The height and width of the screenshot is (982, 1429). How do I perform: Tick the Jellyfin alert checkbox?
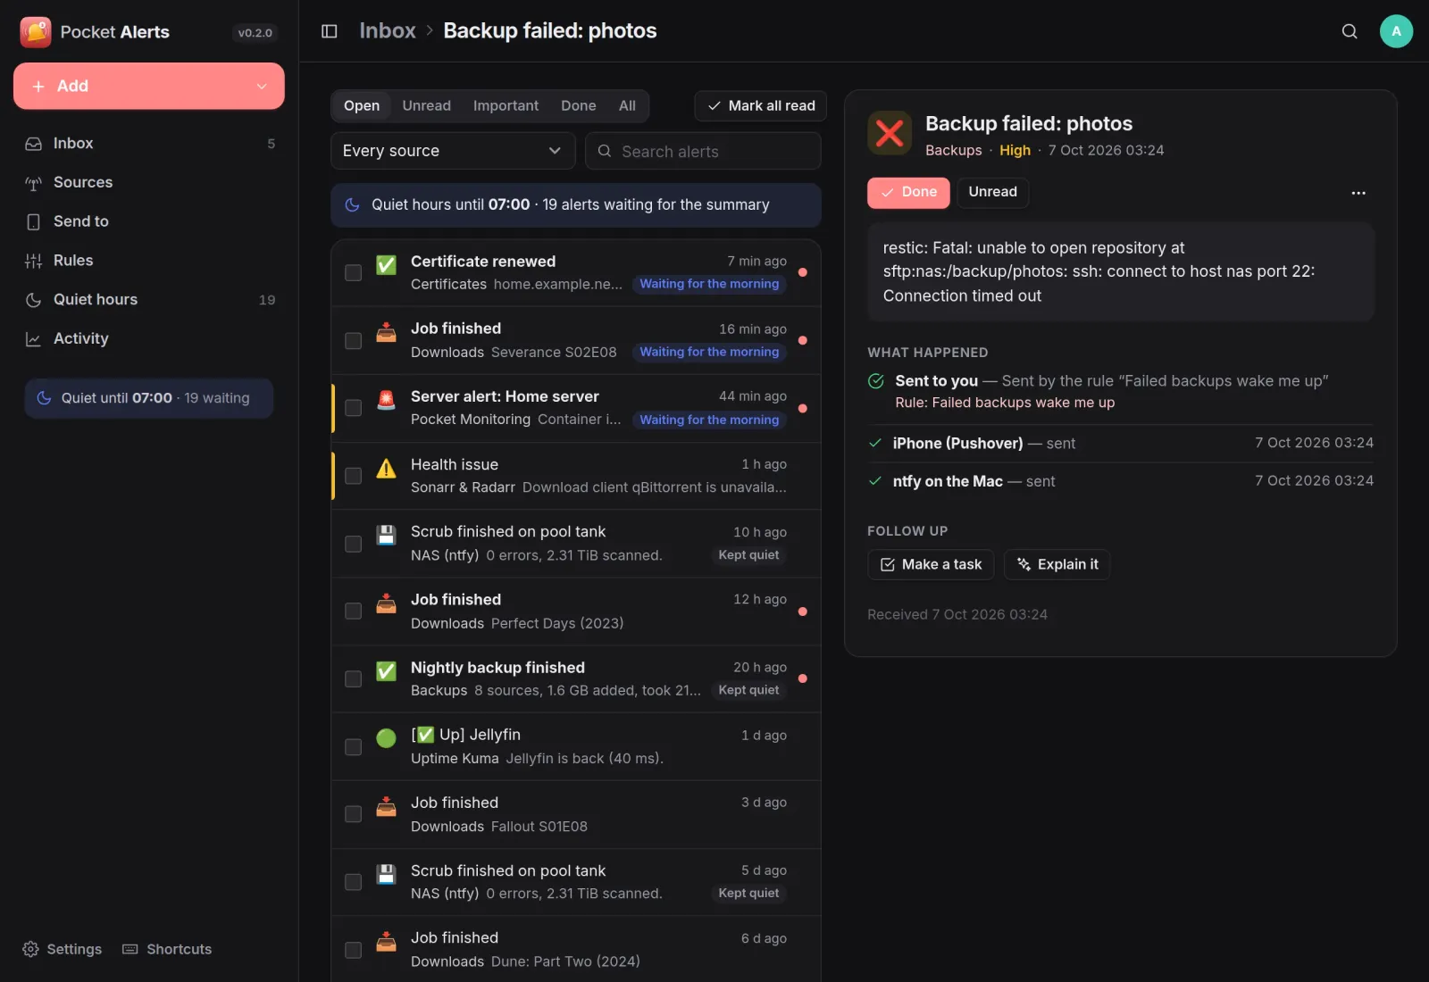354,746
